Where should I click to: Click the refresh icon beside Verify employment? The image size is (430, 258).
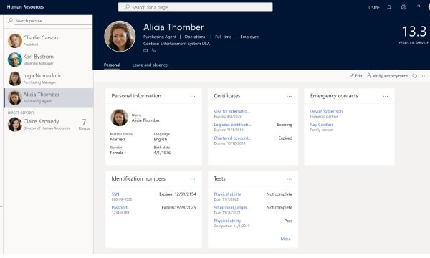[x=415, y=76]
